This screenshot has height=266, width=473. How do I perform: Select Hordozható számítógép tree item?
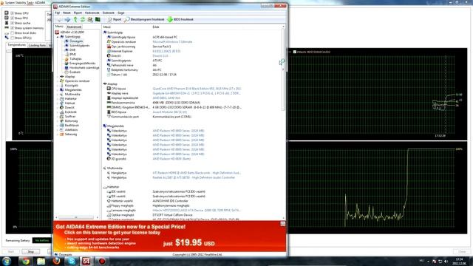[84, 68]
